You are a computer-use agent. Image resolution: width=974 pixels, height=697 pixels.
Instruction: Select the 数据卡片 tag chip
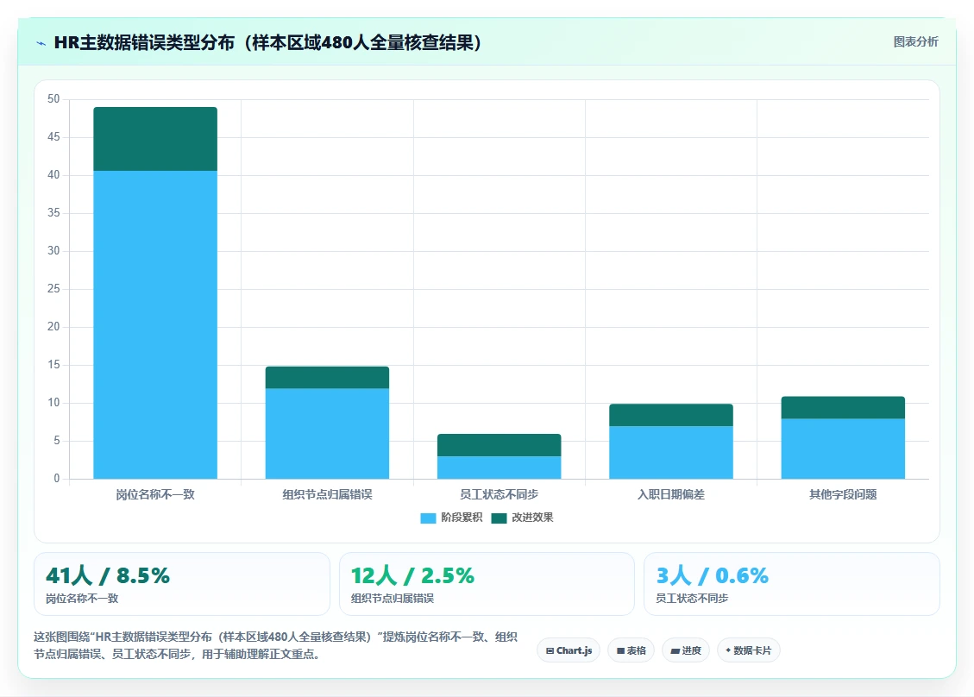(x=749, y=650)
